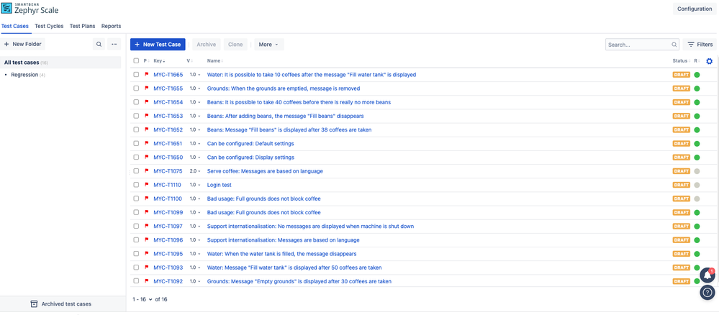Open the help question mark icon

pos(707,293)
